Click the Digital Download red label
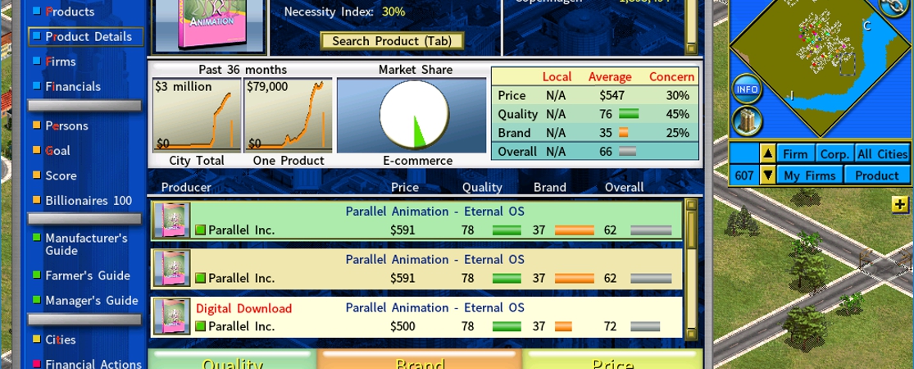 tap(243, 307)
